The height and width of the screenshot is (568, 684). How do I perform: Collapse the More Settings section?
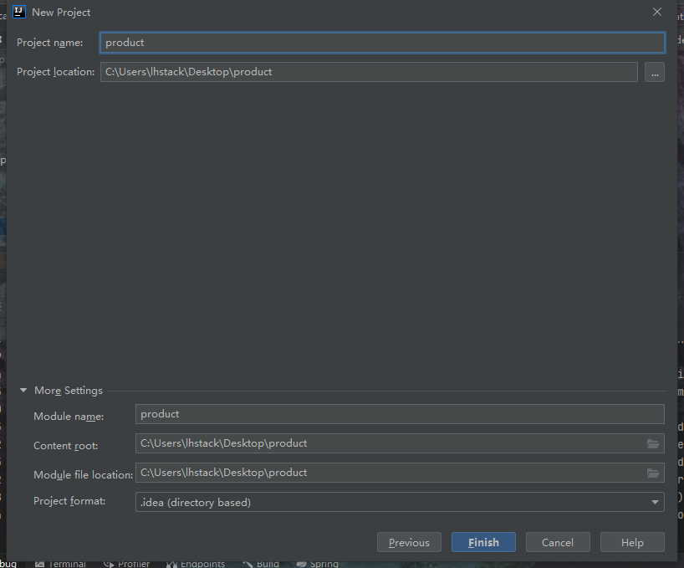(x=23, y=391)
